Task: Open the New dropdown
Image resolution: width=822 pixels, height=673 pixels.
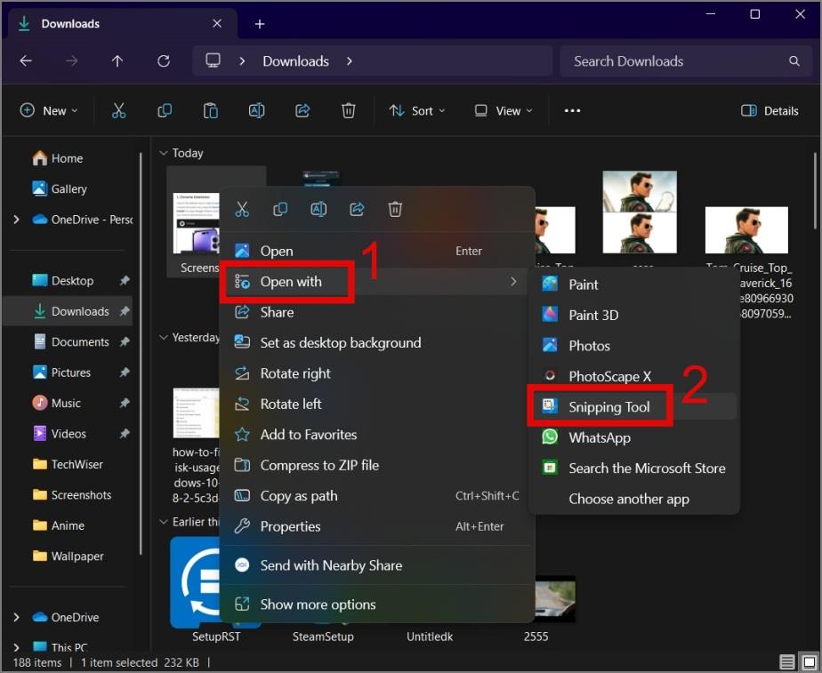Action: click(49, 110)
